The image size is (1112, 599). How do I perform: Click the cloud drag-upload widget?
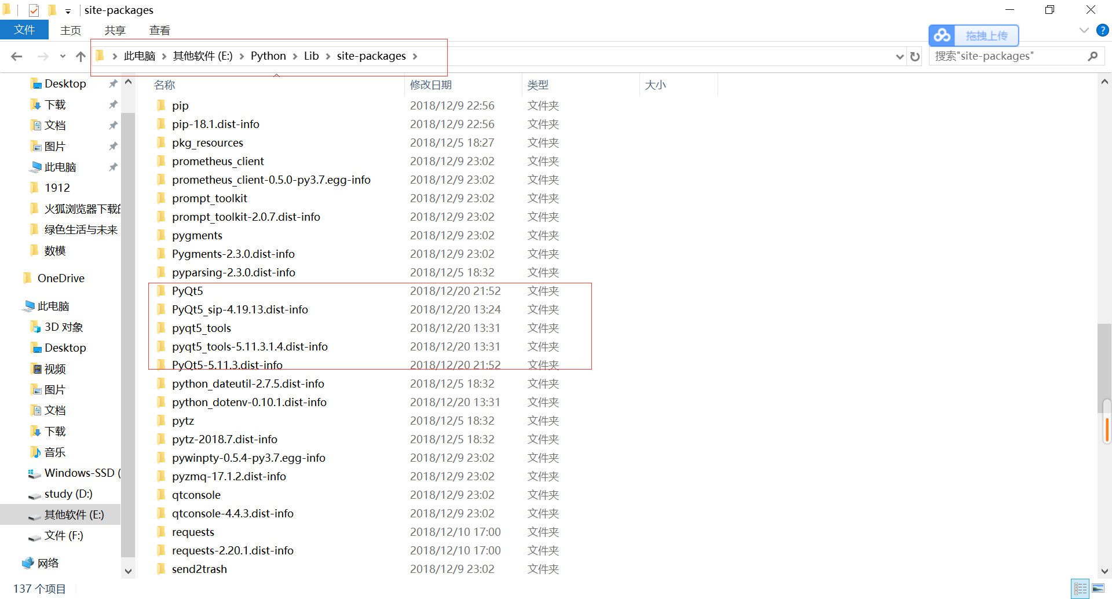click(974, 35)
